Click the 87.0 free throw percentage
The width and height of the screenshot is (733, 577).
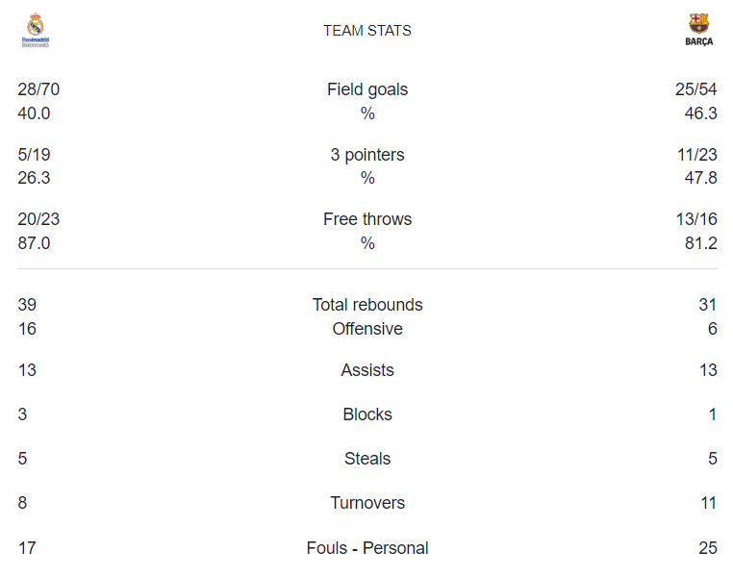tap(34, 243)
